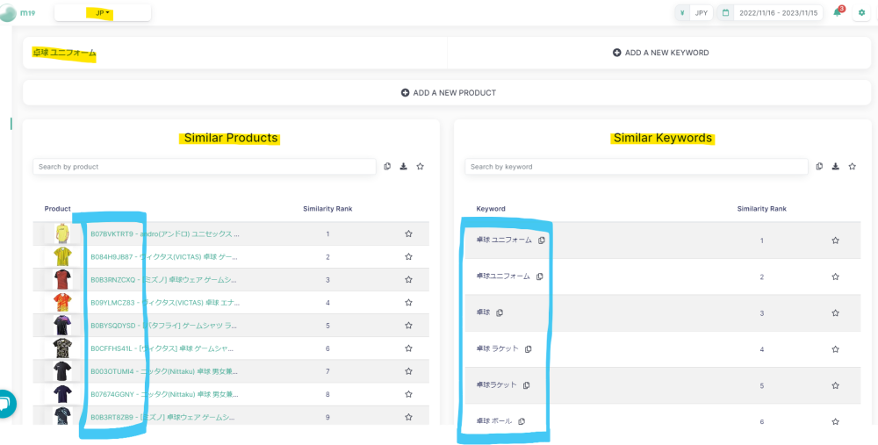The image size is (878, 445).
Task: Open the notifications bell icon
Action: click(x=838, y=12)
